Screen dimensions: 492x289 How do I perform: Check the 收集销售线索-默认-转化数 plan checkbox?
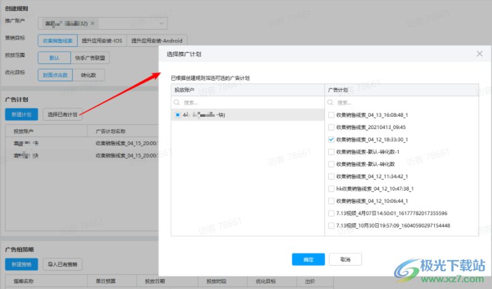click(331, 164)
